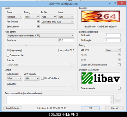Check the Disable decoder box
Screen dimensions: 127x117
[119, 88]
